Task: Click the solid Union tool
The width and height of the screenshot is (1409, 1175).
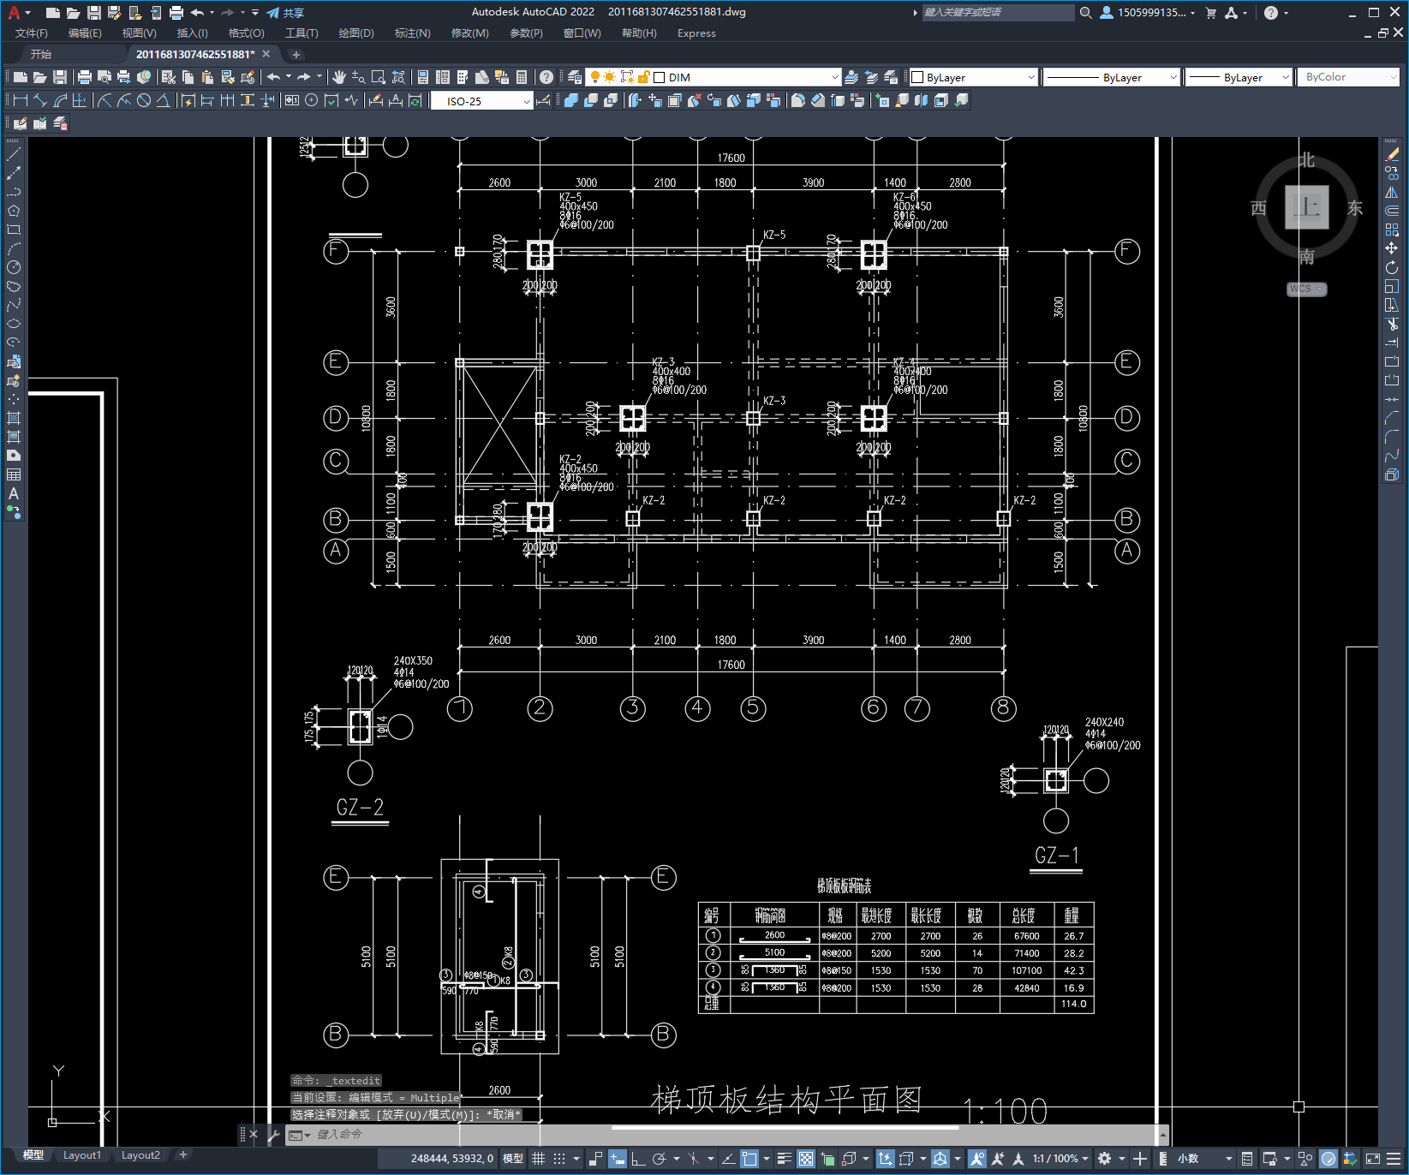Action: 571,100
